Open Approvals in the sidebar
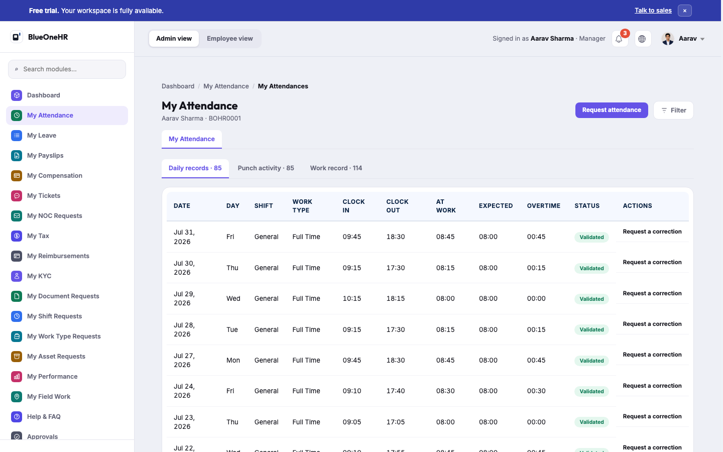Viewport: 723px width, 452px height. [x=67, y=436]
